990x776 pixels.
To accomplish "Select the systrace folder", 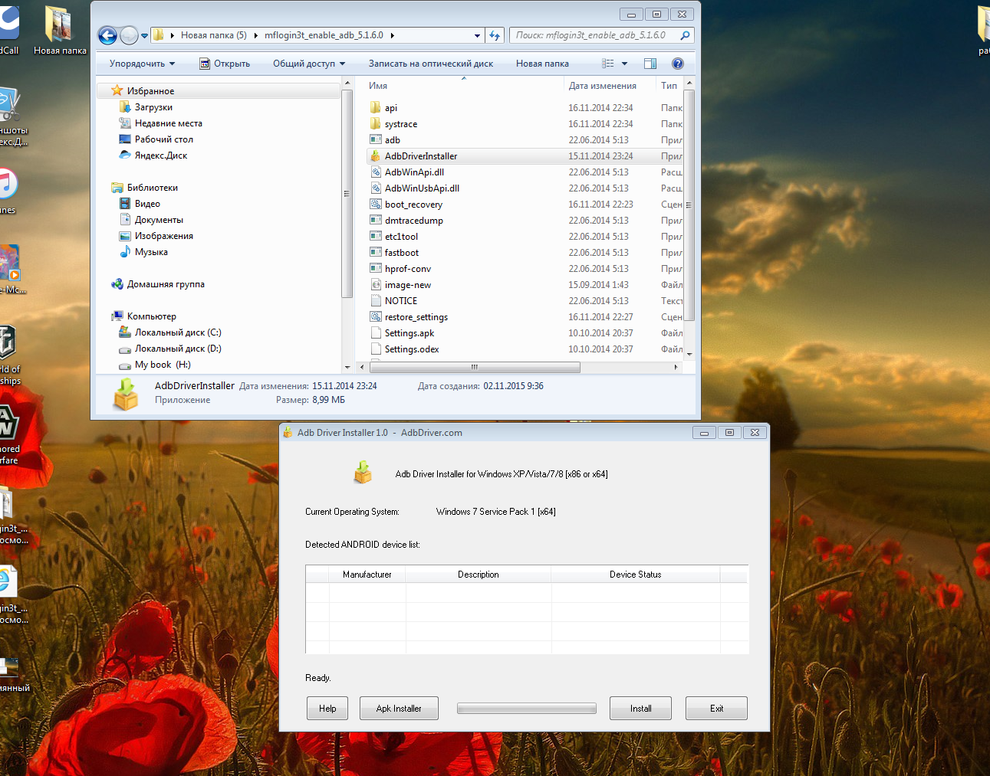I will (400, 124).
